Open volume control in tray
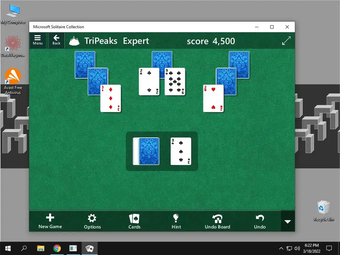Image resolution: width=340 pixels, height=255 pixels. 297,248
